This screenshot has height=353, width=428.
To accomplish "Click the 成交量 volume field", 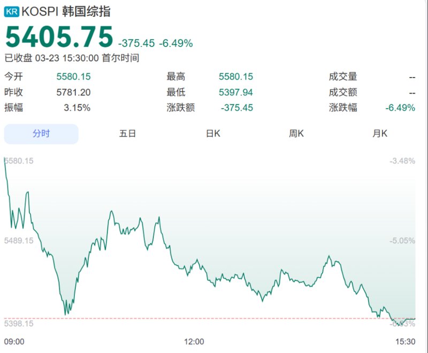I will pos(342,76).
